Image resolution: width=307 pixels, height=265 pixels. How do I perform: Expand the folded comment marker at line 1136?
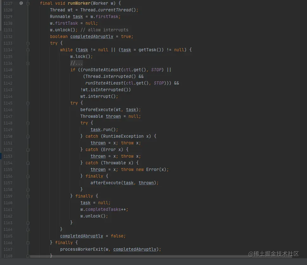(x=28, y=63)
